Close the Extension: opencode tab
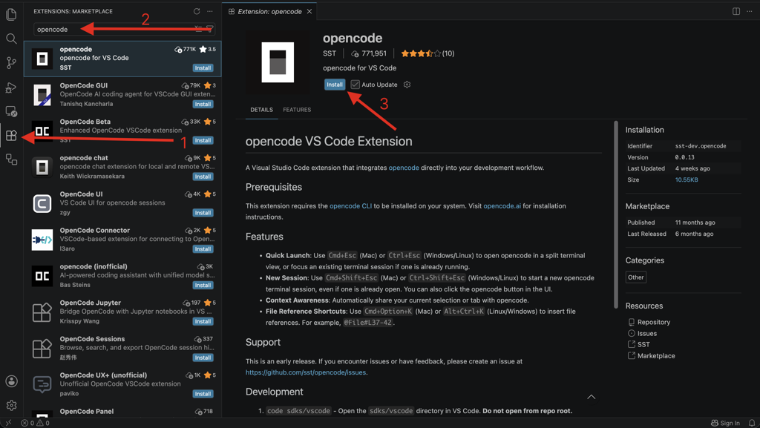Image resolution: width=760 pixels, height=428 pixels. [x=309, y=11]
